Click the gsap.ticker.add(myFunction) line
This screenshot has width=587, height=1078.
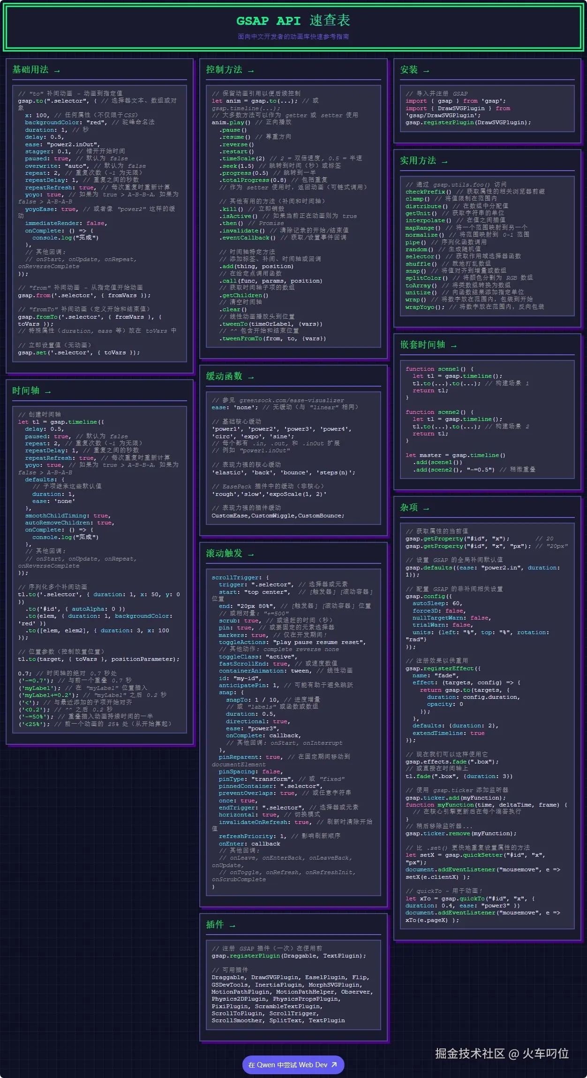click(x=456, y=798)
